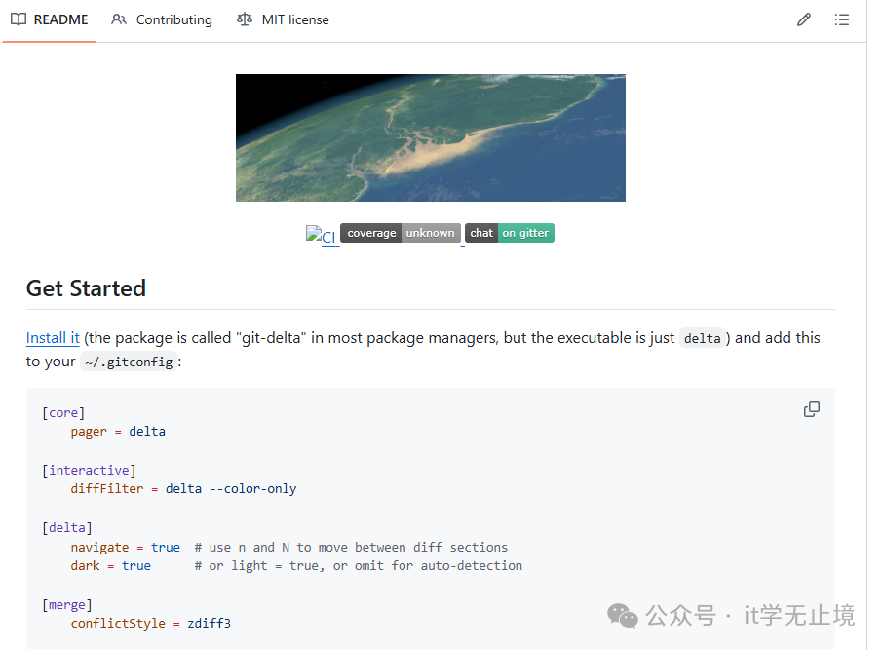Open the coverage unknown badge
883x650 pixels.
pos(401,233)
